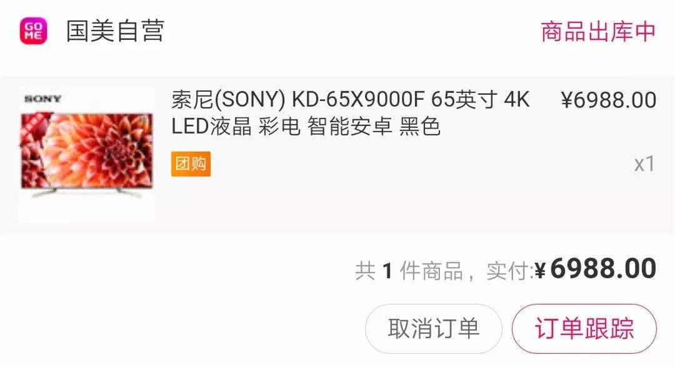Viewport: 675px width, 367px height.
Task: Tap the item price ¥6988.00
Action: [609, 100]
